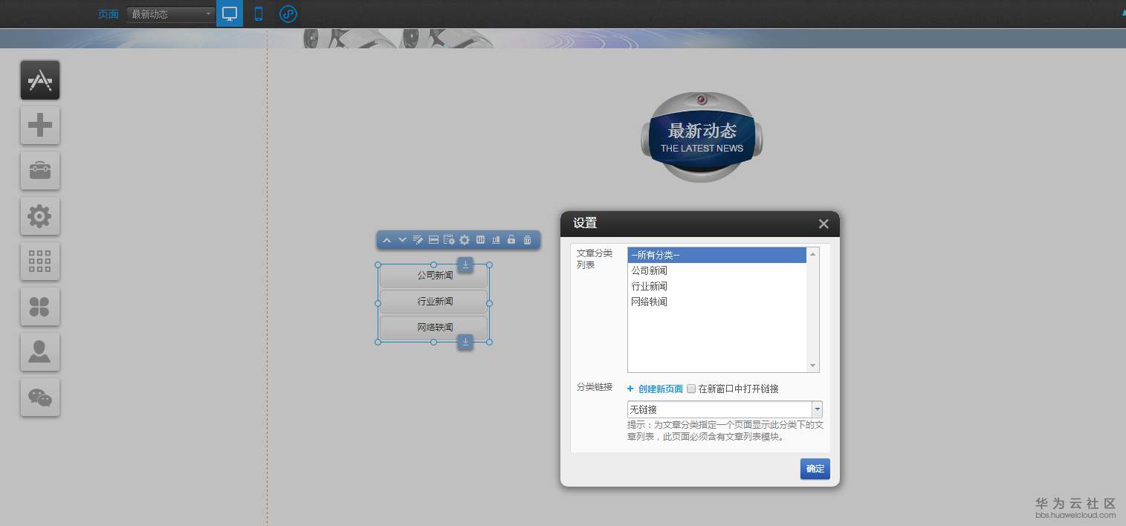Click the align-bottom icon in module toolbar
This screenshot has height=526, width=1126.
click(496, 240)
